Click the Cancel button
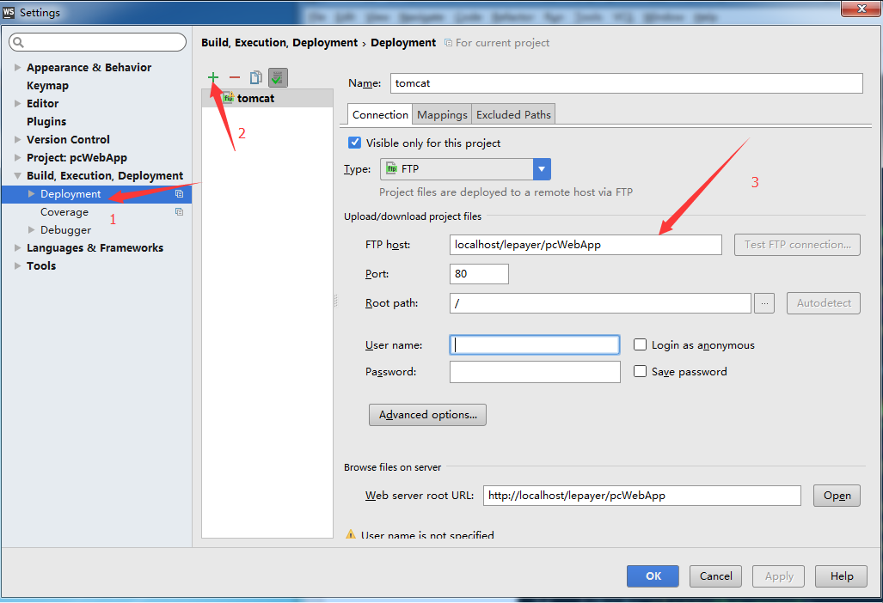Image resolution: width=883 pixels, height=603 pixels. tap(715, 576)
